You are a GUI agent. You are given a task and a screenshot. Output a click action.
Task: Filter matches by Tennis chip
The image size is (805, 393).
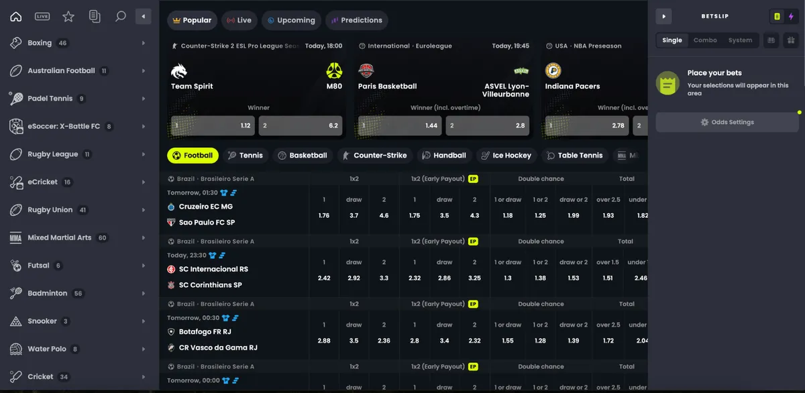(x=246, y=156)
